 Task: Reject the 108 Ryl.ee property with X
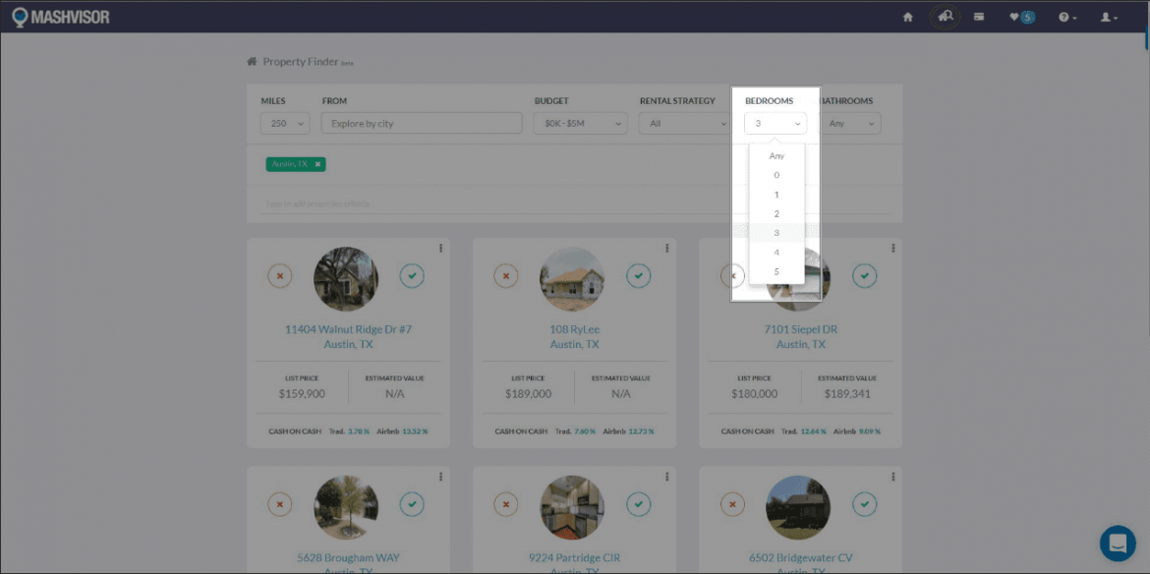[x=506, y=276]
